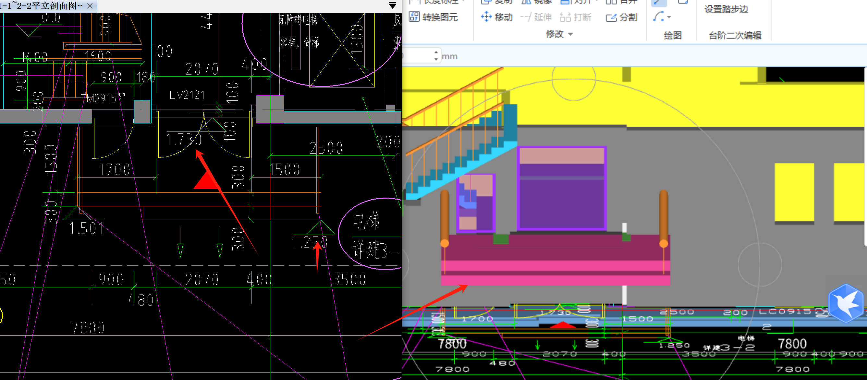Click the 客梯、货梯 text in left drawing
The width and height of the screenshot is (867, 380).
[299, 42]
